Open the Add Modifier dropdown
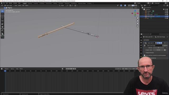This screenshot has width=169, height=95. pos(156,40)
